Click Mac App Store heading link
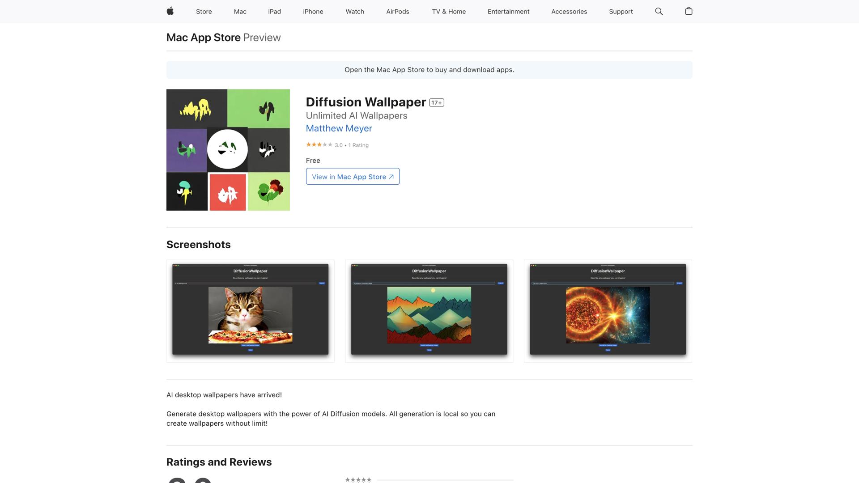The height and width of the screenshot is (483, 859). point(203,38)
